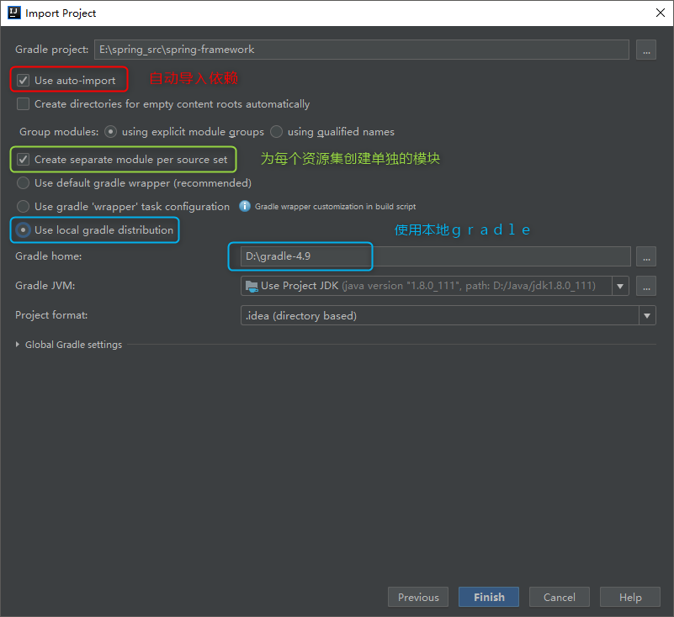The width and height of the screenshot is (674, 617).
Task: Click the dropdown arrow on Gradle JVM field
Action: [620, 286]
